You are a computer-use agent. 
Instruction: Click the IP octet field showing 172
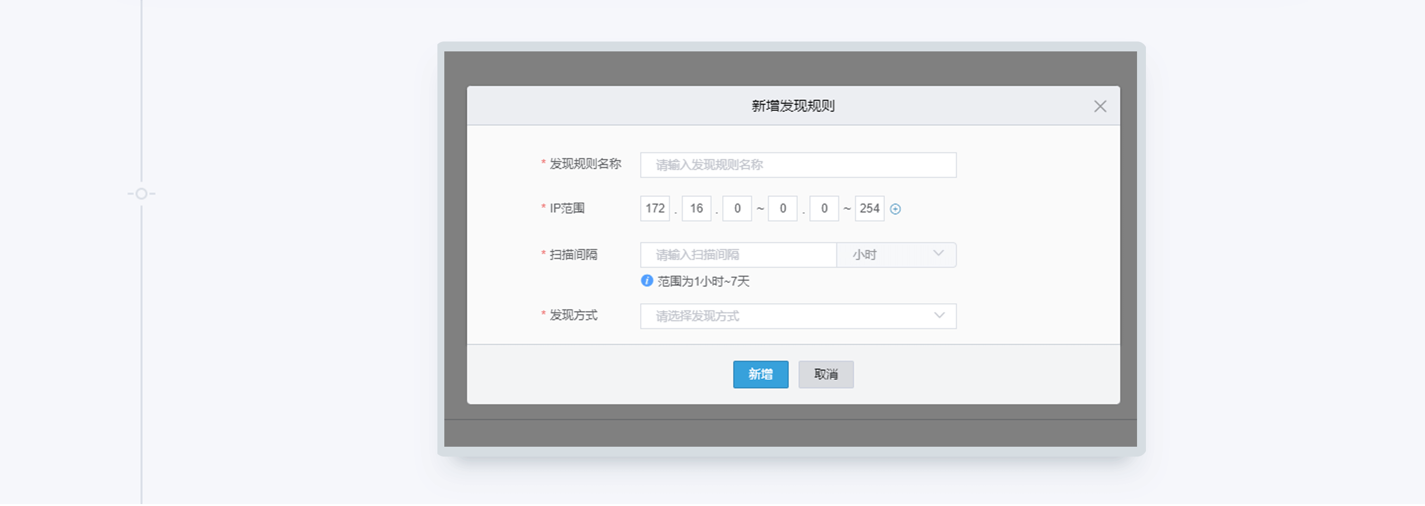pos(655,209)
